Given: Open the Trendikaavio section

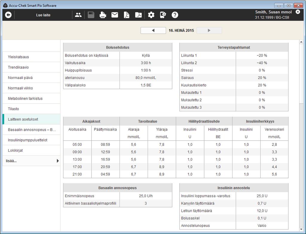Looking at the screenshot, I should point(31,67).
